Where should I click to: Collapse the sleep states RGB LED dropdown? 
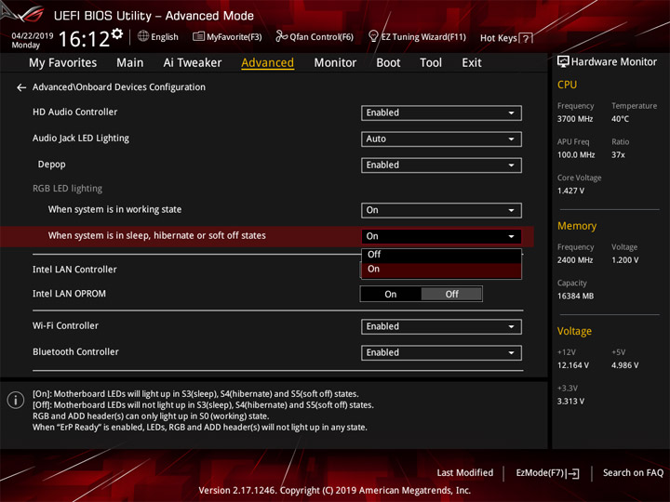(441, 236)
